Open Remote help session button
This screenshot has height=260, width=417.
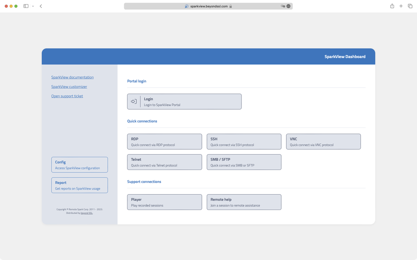point(244,202)
